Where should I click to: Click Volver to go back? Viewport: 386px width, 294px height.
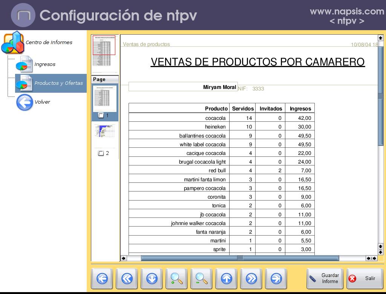tap(42, 102)
